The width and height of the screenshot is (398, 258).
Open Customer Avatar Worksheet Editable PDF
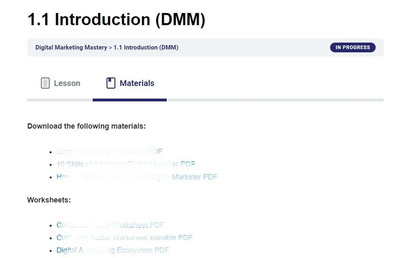click(124, 238)
